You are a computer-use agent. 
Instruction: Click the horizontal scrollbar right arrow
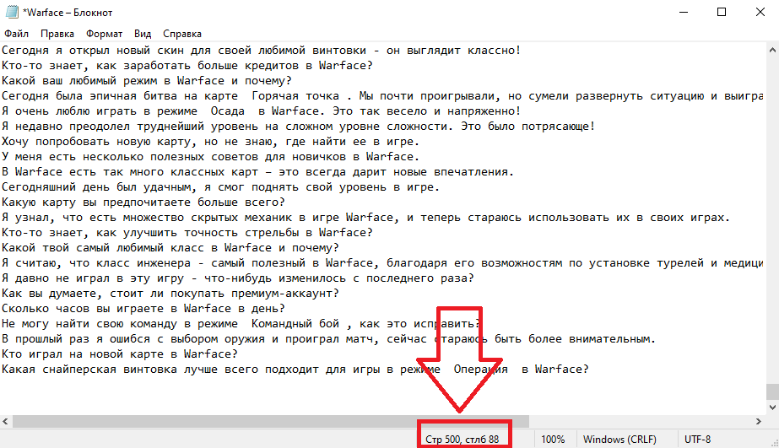759,421
